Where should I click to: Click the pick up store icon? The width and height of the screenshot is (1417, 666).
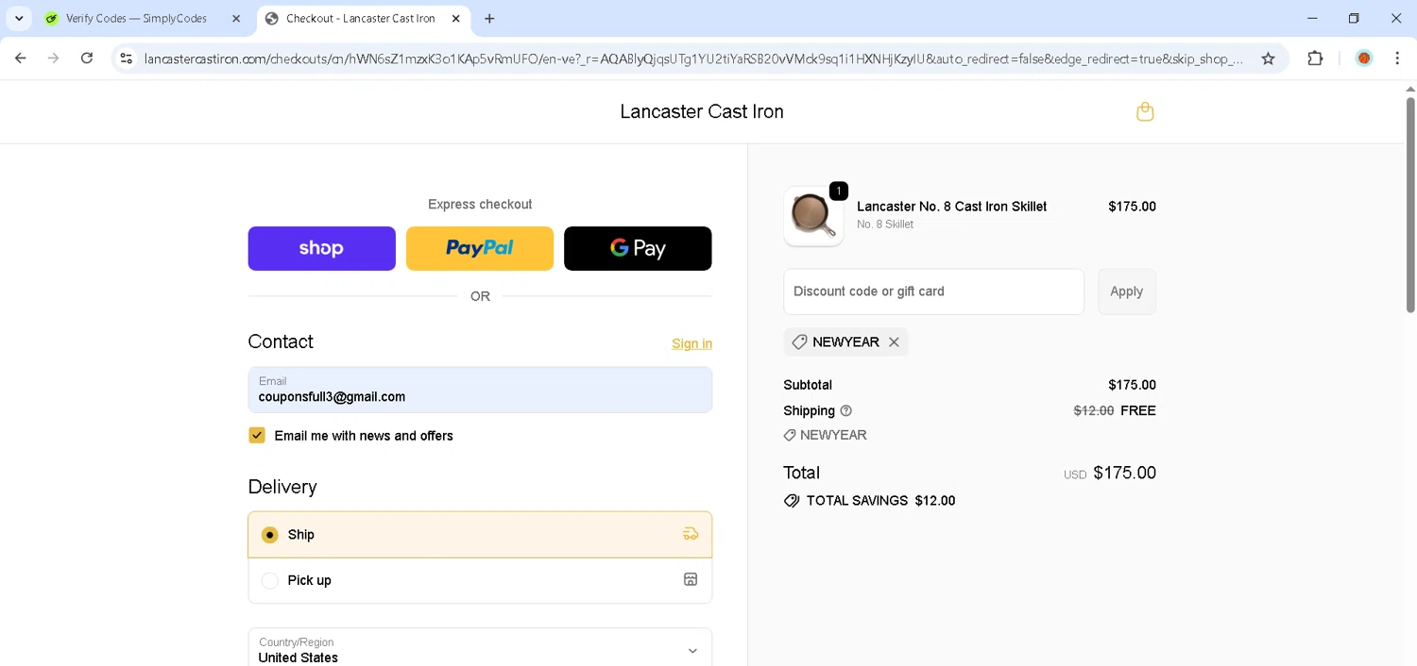(691, 579)
